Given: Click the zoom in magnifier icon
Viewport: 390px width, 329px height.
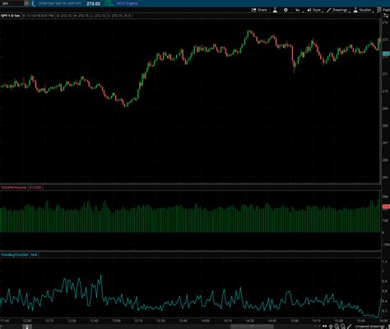Looking at the screenshot, I should (337, 327).
